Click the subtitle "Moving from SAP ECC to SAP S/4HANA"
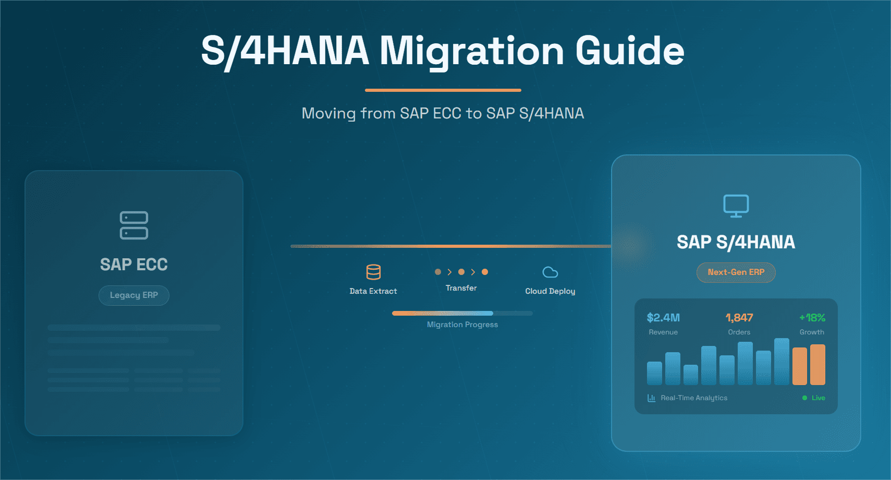Image resolution: width=891 pixels, height=480 pixels. coord(443,113)
